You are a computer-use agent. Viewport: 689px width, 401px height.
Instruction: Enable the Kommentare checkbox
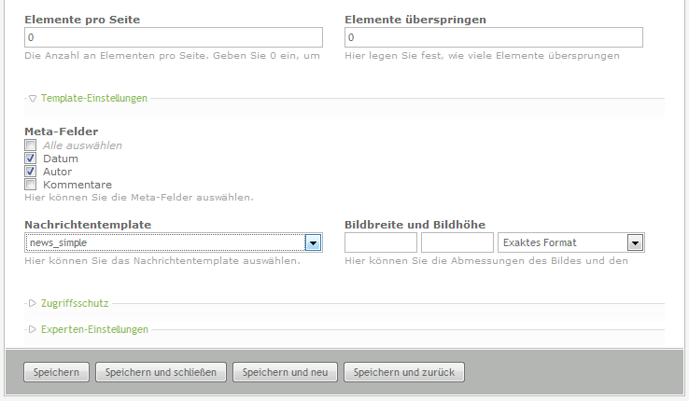point(30,185)
